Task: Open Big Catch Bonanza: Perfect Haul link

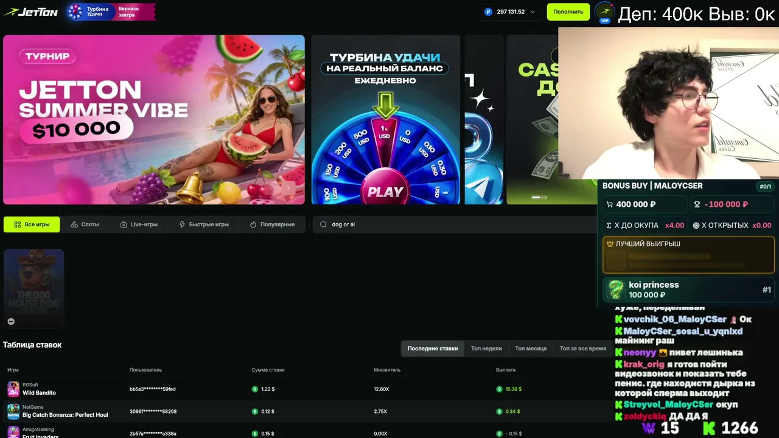Action: 65,415
